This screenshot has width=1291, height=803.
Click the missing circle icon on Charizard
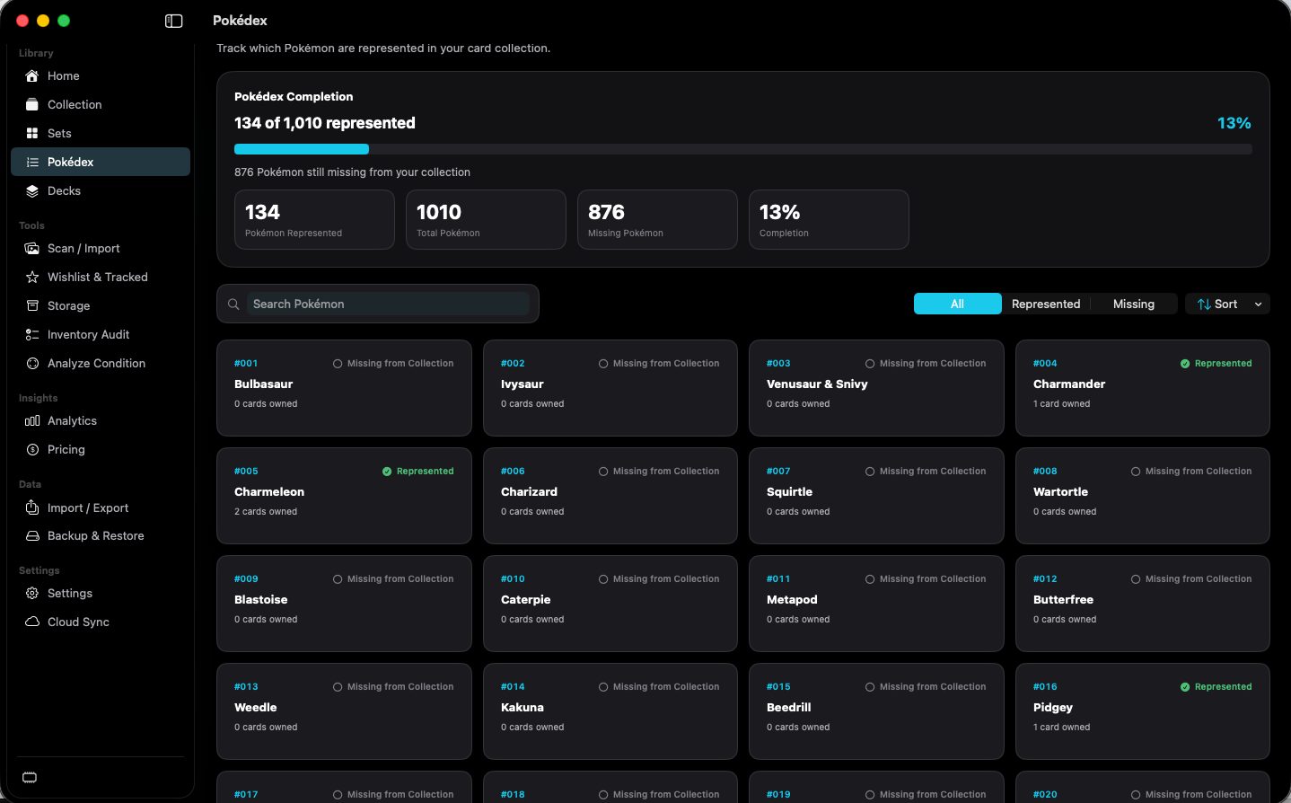click(x=603, y=472)
